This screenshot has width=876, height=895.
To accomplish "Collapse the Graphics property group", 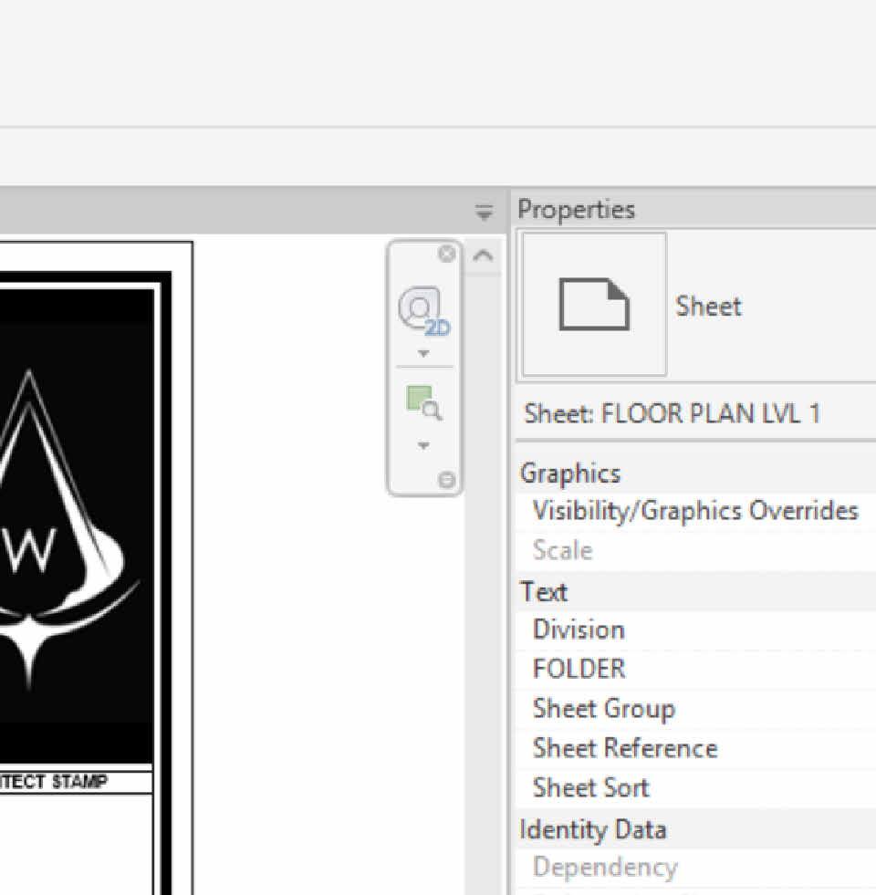I will pyautogui.click(x=695, y=474).
